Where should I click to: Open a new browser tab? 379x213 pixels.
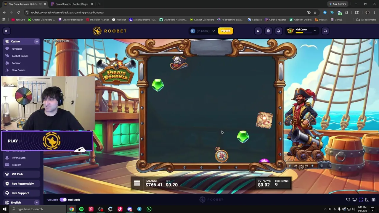tap(99, 4)
